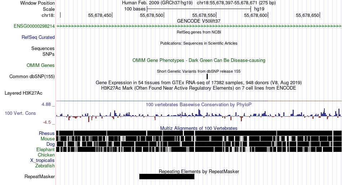The height and width of the screenshot is (185, 342).
Task: Click the hg19 label next to scale bar
Action: (259, 9)
